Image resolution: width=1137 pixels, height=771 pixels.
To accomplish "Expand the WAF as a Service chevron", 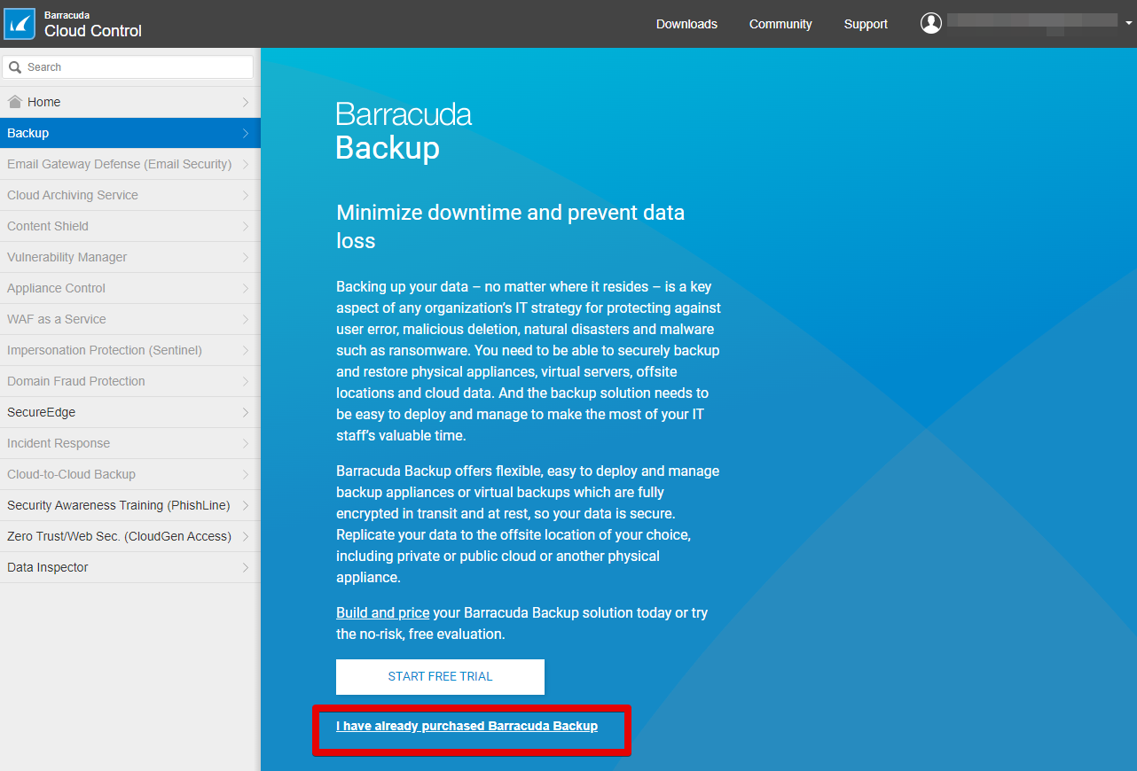I will (x=246, y=319).
